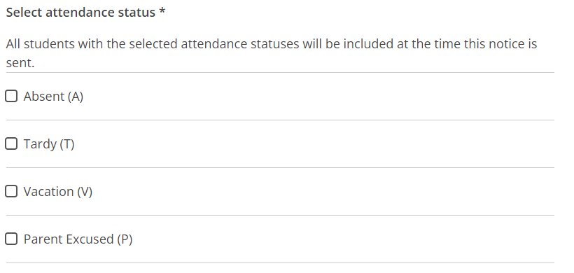Image resolution: width=574 pixels, height=273 pixels.
Task: Click the phrase "attendance statuses" in the description
Action: click(240, 44)
